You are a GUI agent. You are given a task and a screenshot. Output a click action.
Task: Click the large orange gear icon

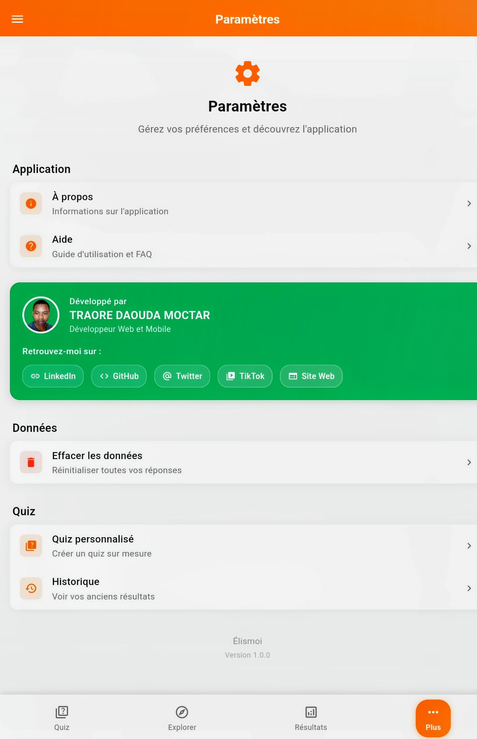[x=248, y=73]
